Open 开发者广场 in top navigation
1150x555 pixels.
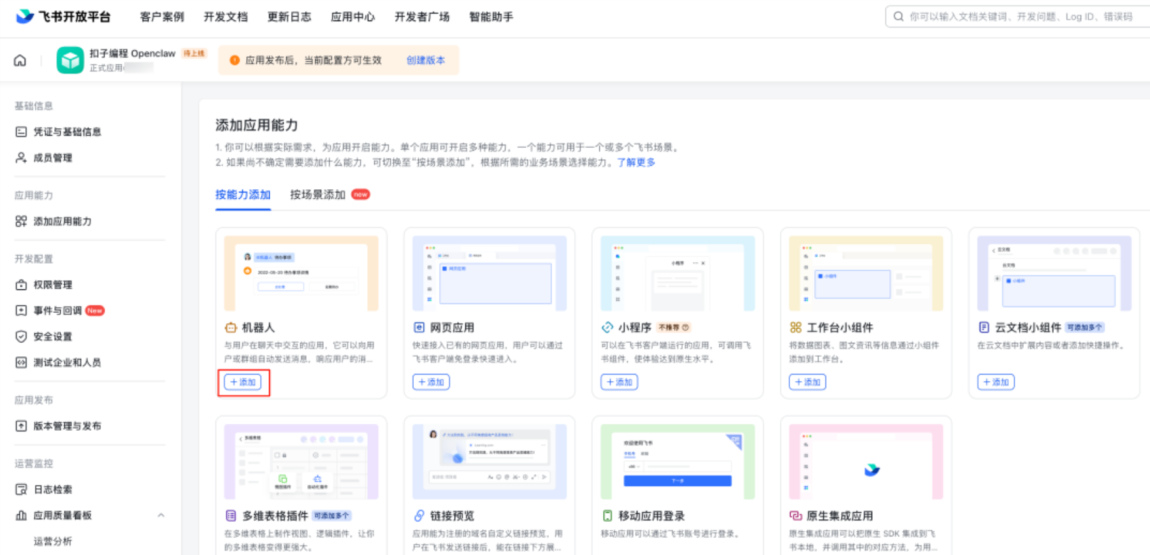(422, 17)
